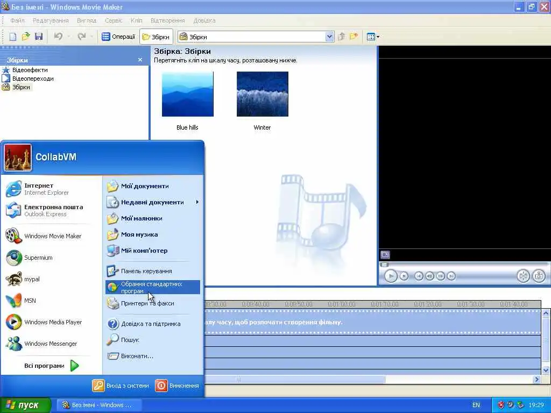Open the Views dropdown button

(x=373, y=37)
